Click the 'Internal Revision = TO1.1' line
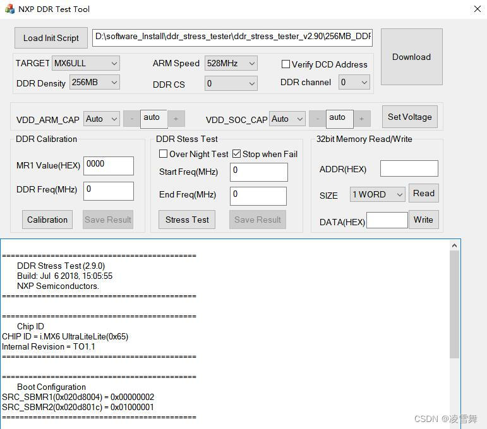Image resolution: width=487 pixels, height=429 pixels. pos(49,347)
